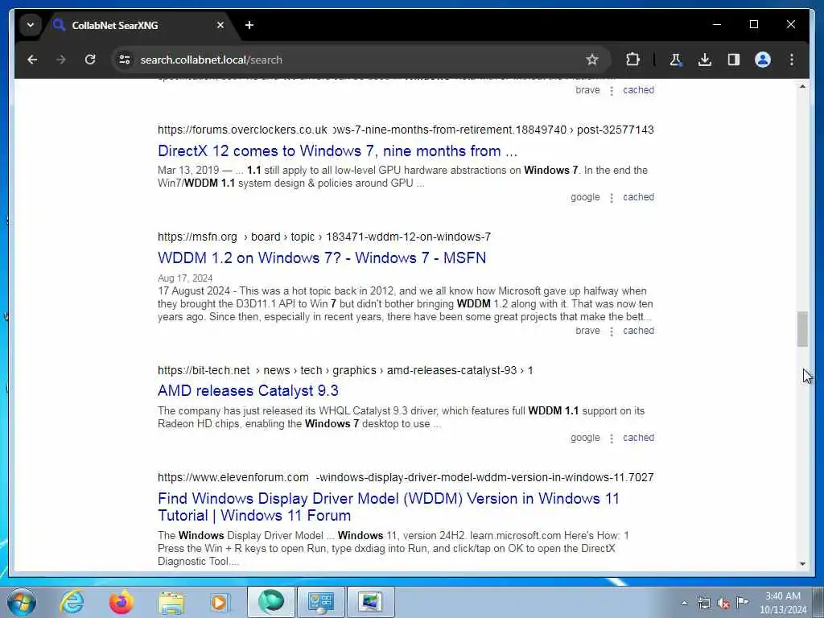Open the taskbar clock showing 3:40 AM
This screenshot has width=824, height=618.
tap(783, 603)
